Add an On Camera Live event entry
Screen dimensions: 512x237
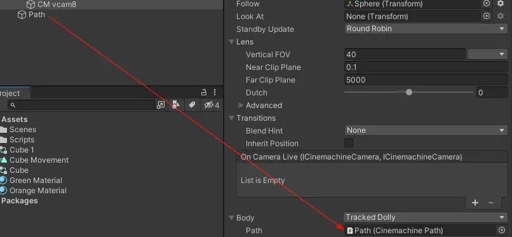475,203
